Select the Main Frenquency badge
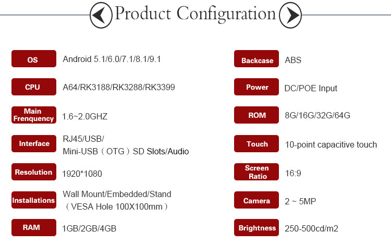Viewport: 391px width, 244px height. pyautogui.click(x=34, y=115)
